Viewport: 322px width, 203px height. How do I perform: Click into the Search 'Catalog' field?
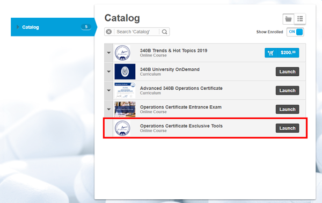136,32
